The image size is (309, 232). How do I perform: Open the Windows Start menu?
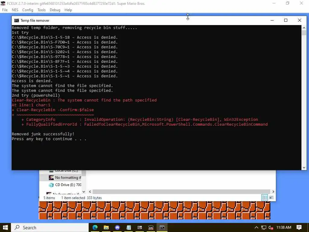5,227
